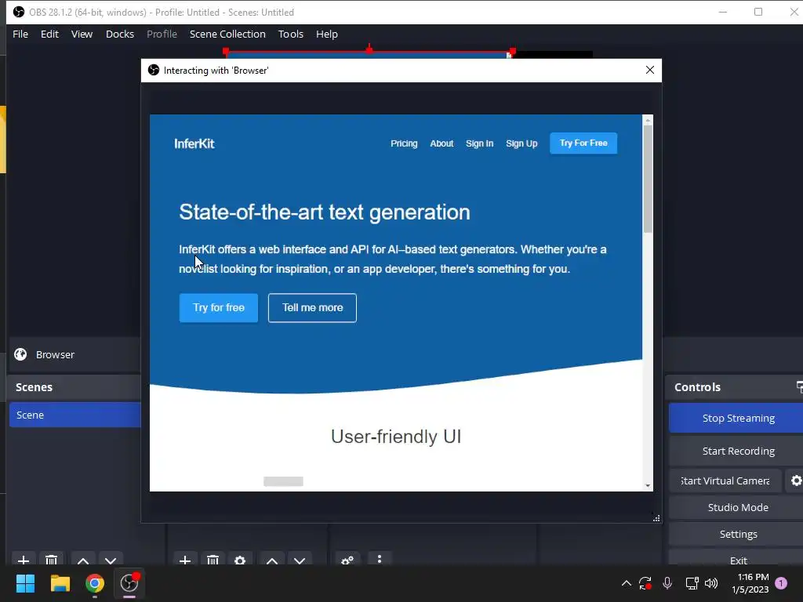The height and width of the screenshot is (602, 803).
Task: Click the InferKit logo
Action: pyautogui.click(x=194, y=143)
